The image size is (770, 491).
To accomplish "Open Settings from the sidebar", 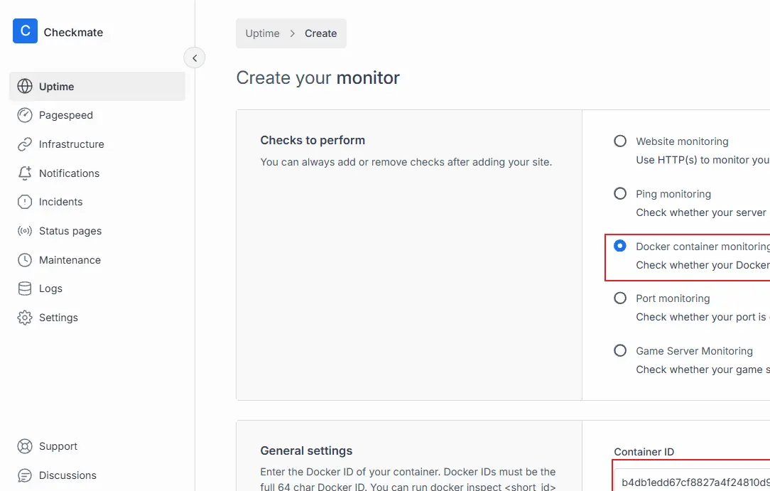I will pos(58,318).
